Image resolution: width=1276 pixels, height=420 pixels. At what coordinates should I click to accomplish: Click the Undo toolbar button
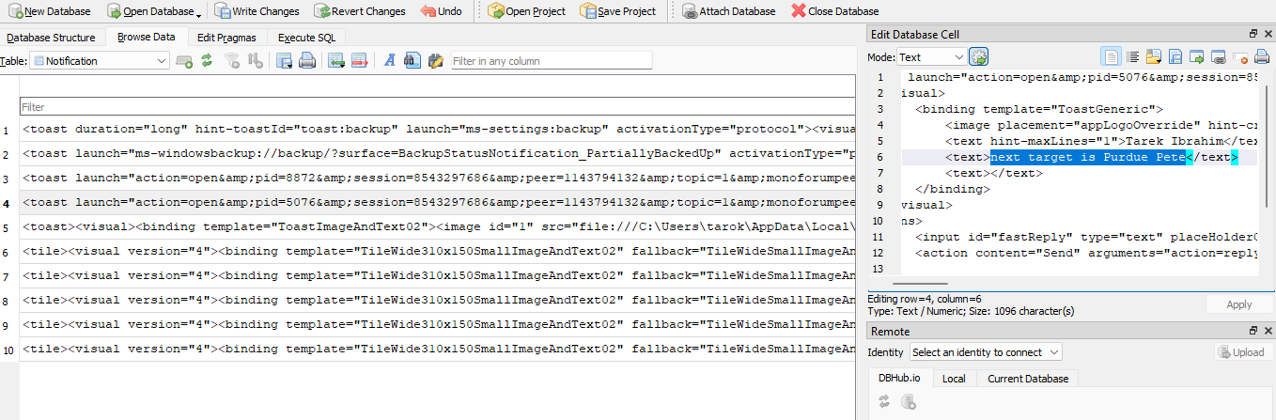[442, 11]
